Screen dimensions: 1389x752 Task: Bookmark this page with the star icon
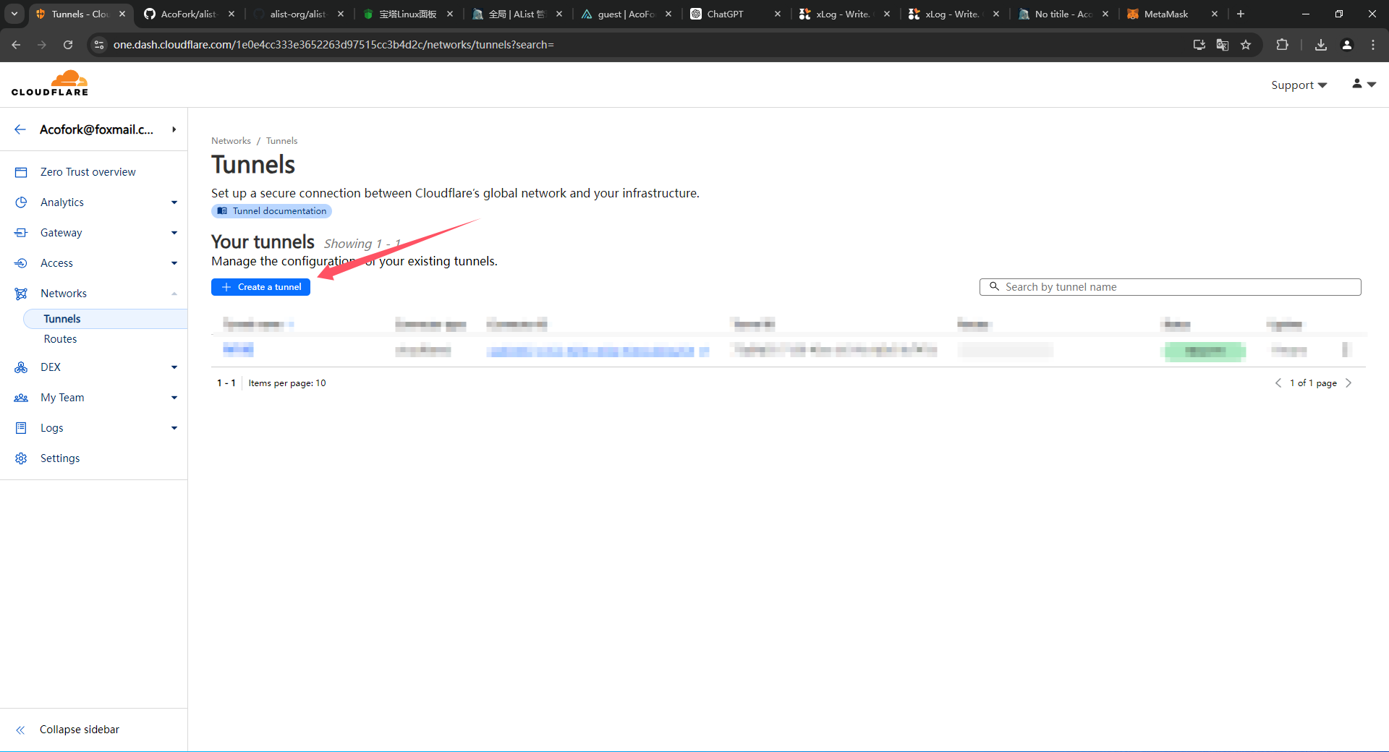(x=1246, y=45)
